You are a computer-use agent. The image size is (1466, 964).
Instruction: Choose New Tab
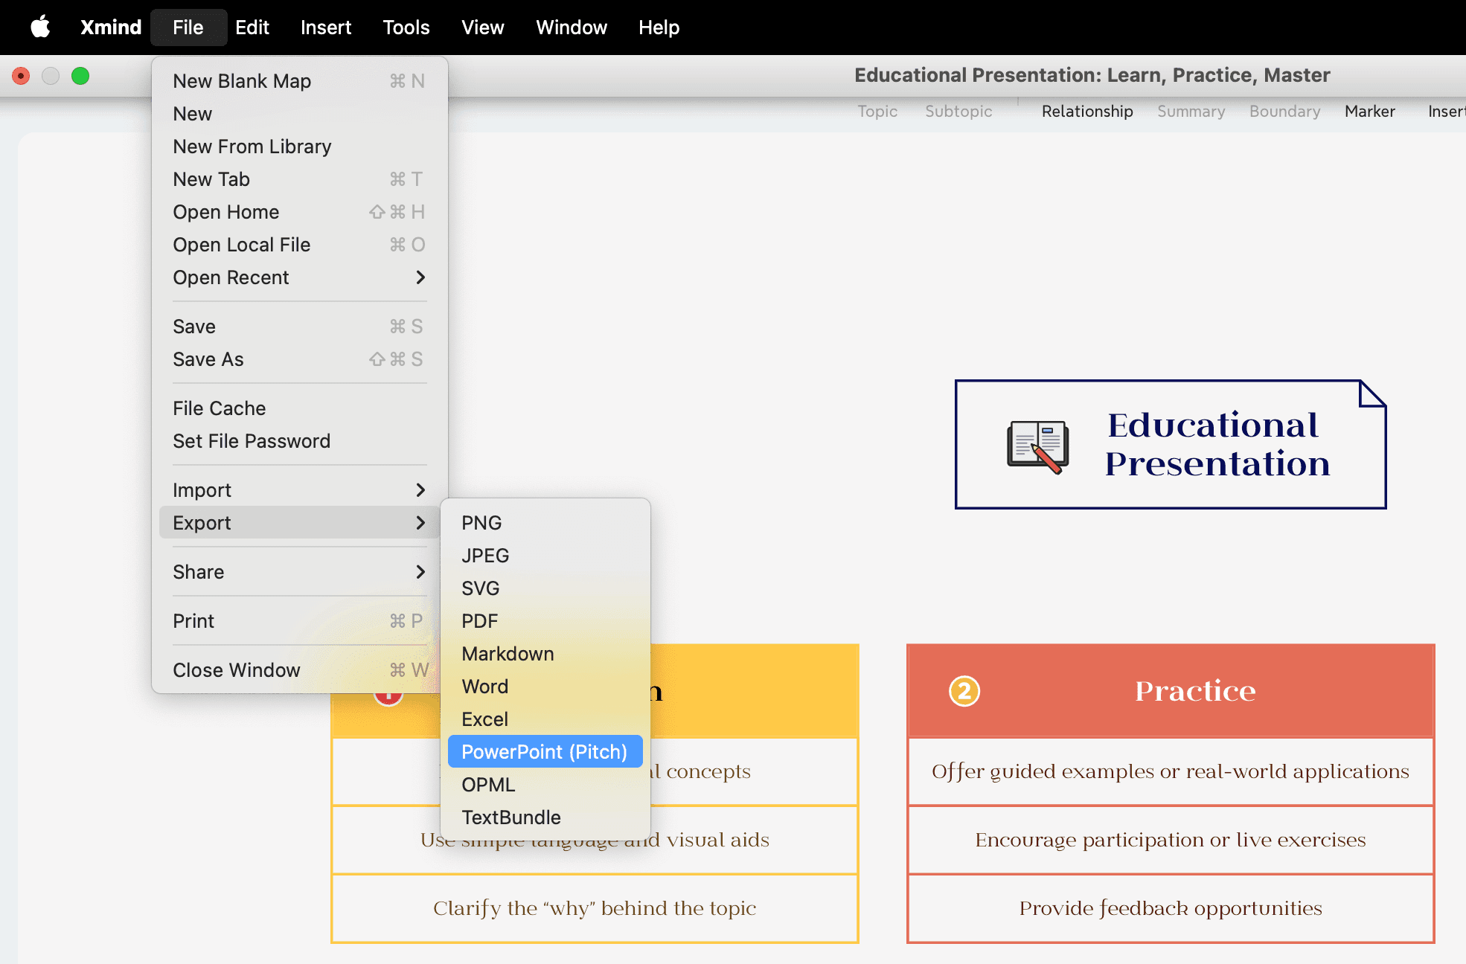(299, 179)
